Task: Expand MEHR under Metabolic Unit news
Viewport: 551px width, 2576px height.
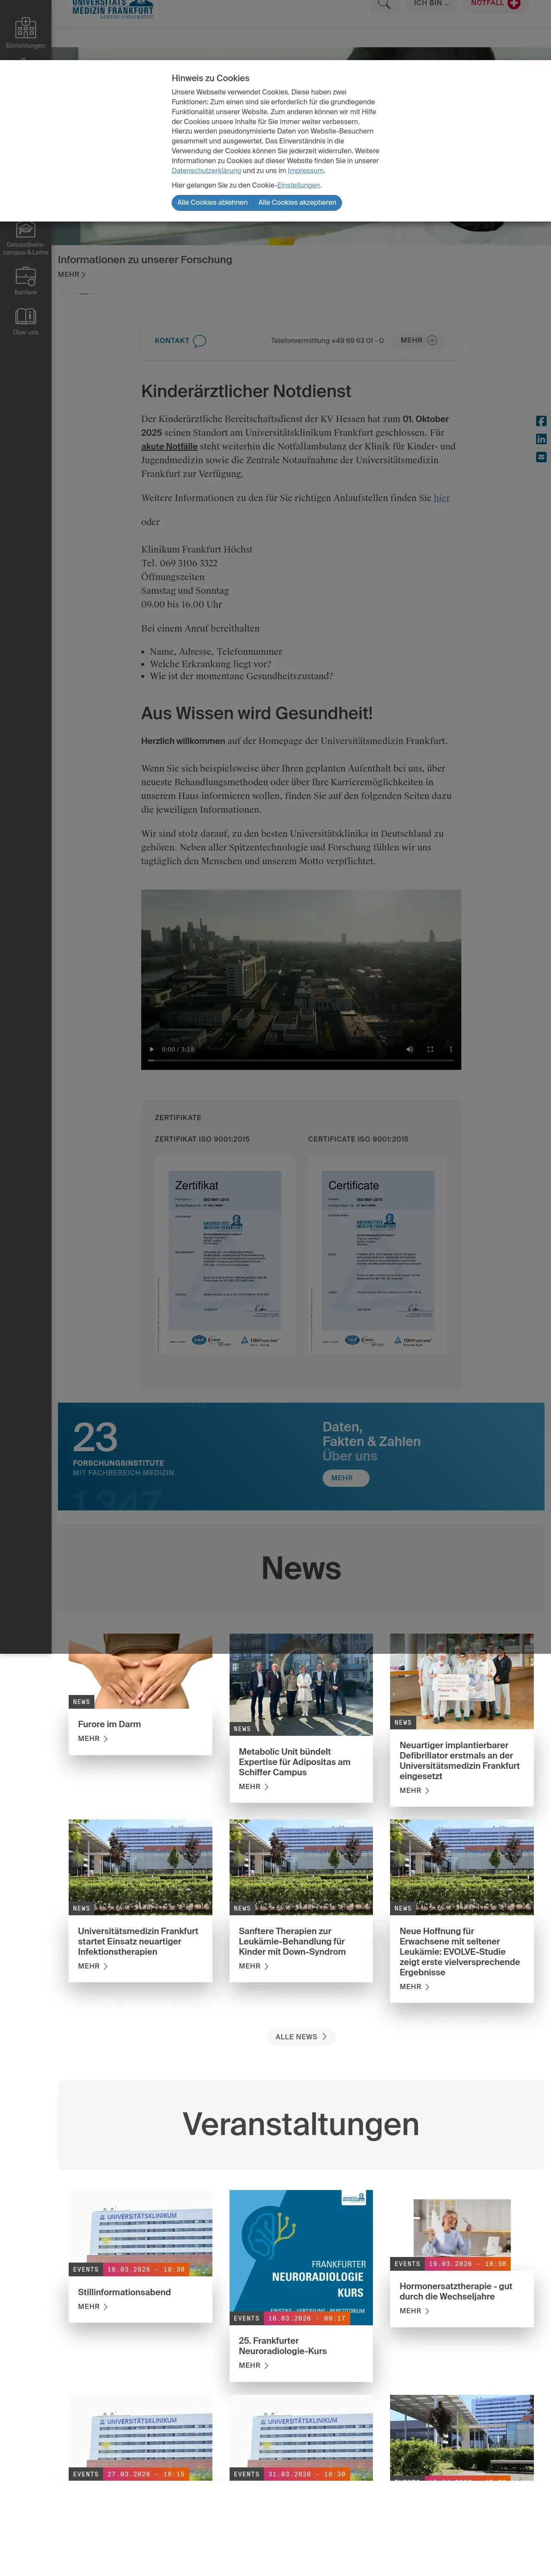Action: coord(254,1786)
